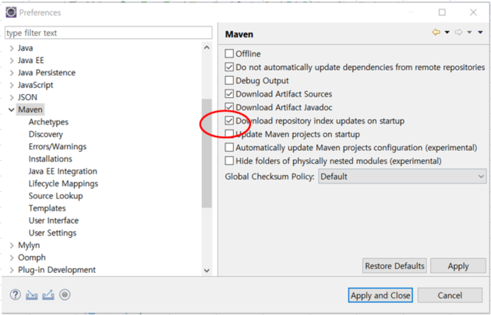Expand the Java Persistence node
The image size is (491, 315).
(x=12, y=73)
